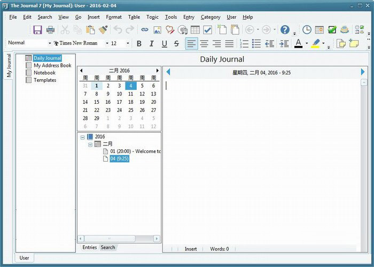Increase paragraph indent
The image size is (374, 267).
284,44
